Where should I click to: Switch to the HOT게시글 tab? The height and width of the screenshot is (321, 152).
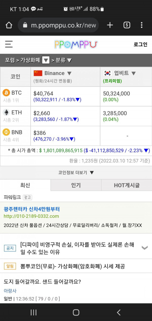pos(127,185)
